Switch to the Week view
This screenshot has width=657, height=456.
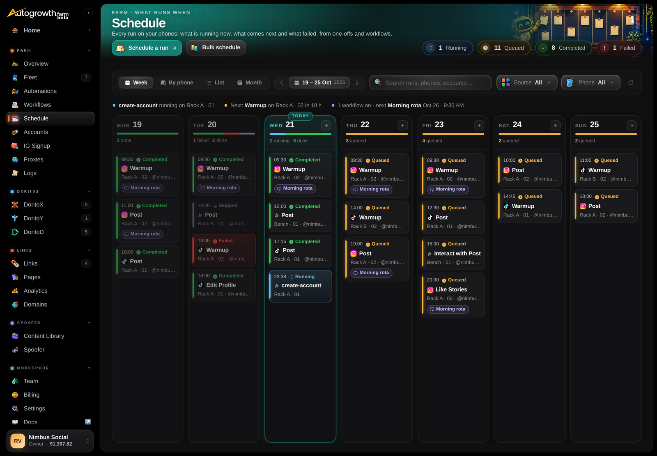click(x=136, y=83)
